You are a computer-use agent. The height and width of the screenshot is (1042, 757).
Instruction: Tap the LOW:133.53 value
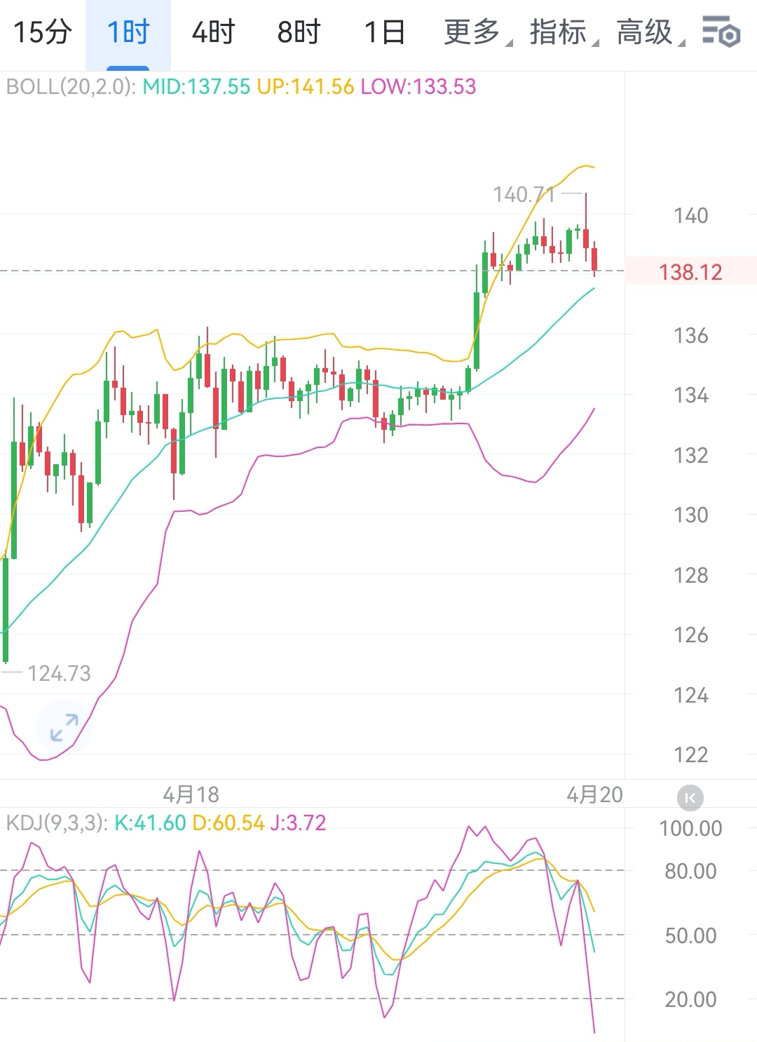coord(418,87)
